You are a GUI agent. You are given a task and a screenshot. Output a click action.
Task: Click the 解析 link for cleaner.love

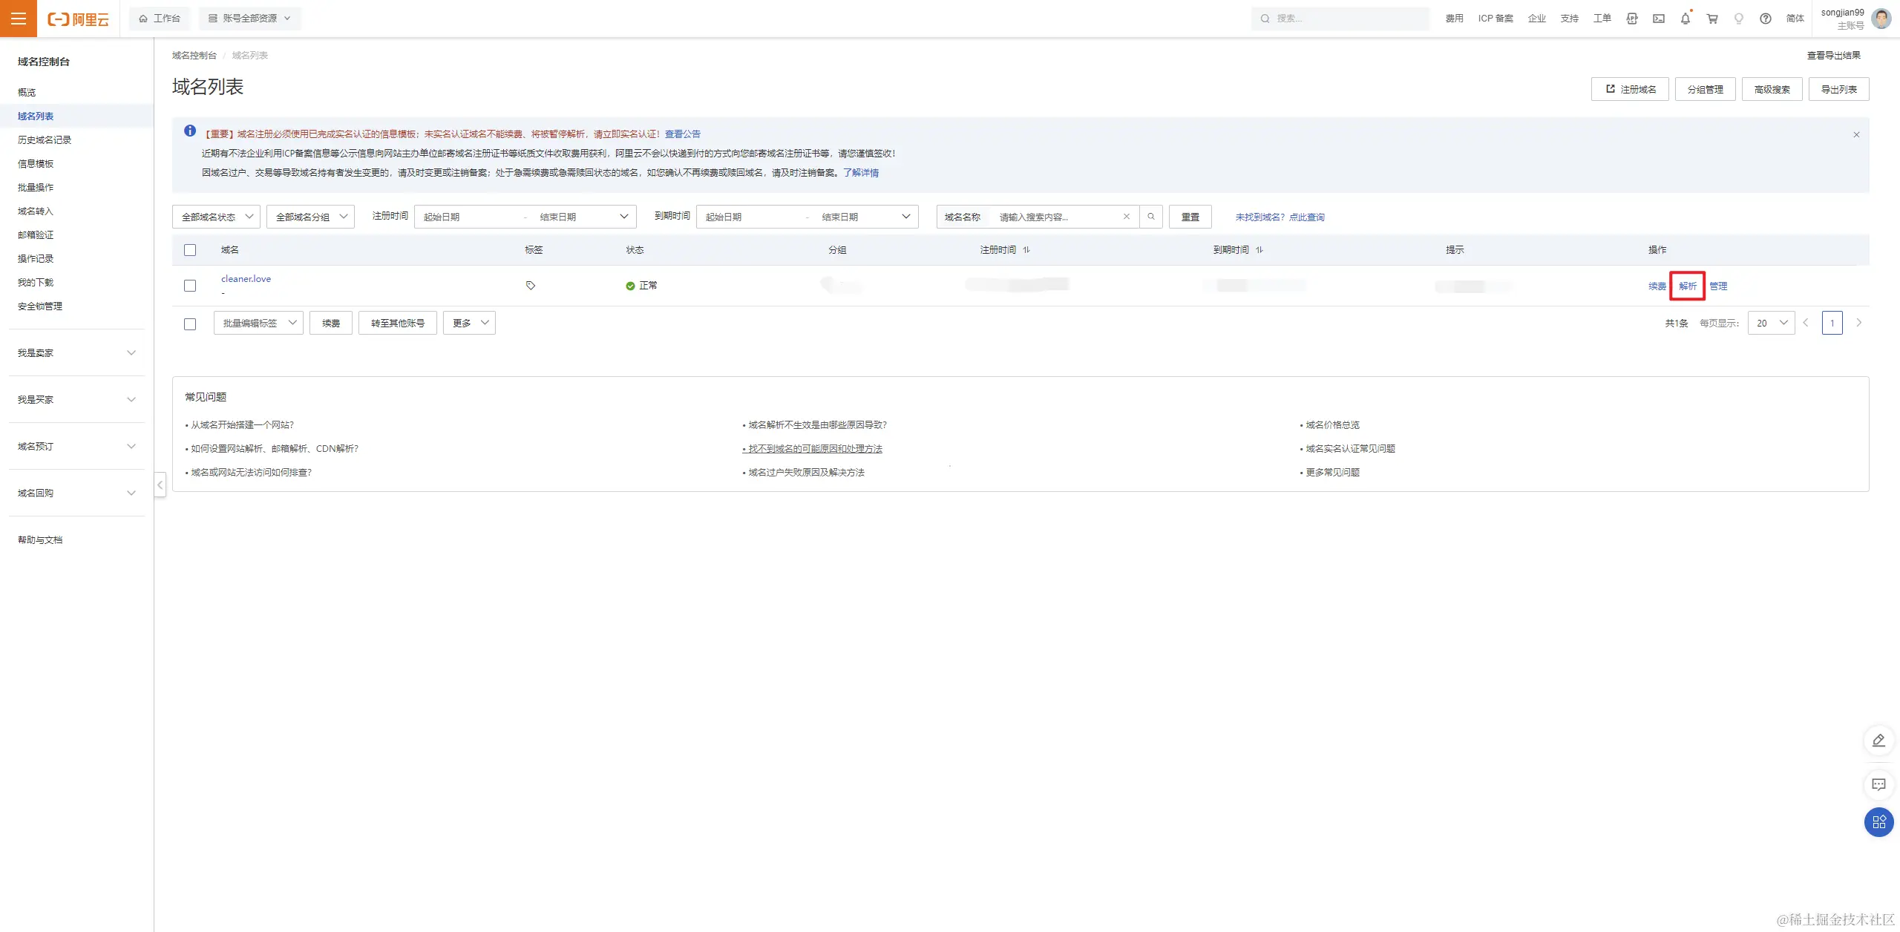tap(1687, 286)
